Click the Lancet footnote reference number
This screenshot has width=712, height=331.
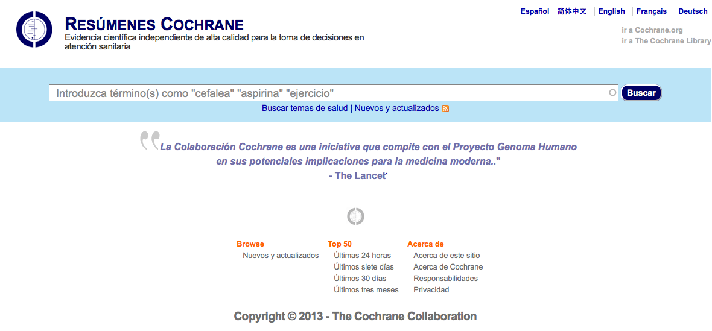pos(387,174)
